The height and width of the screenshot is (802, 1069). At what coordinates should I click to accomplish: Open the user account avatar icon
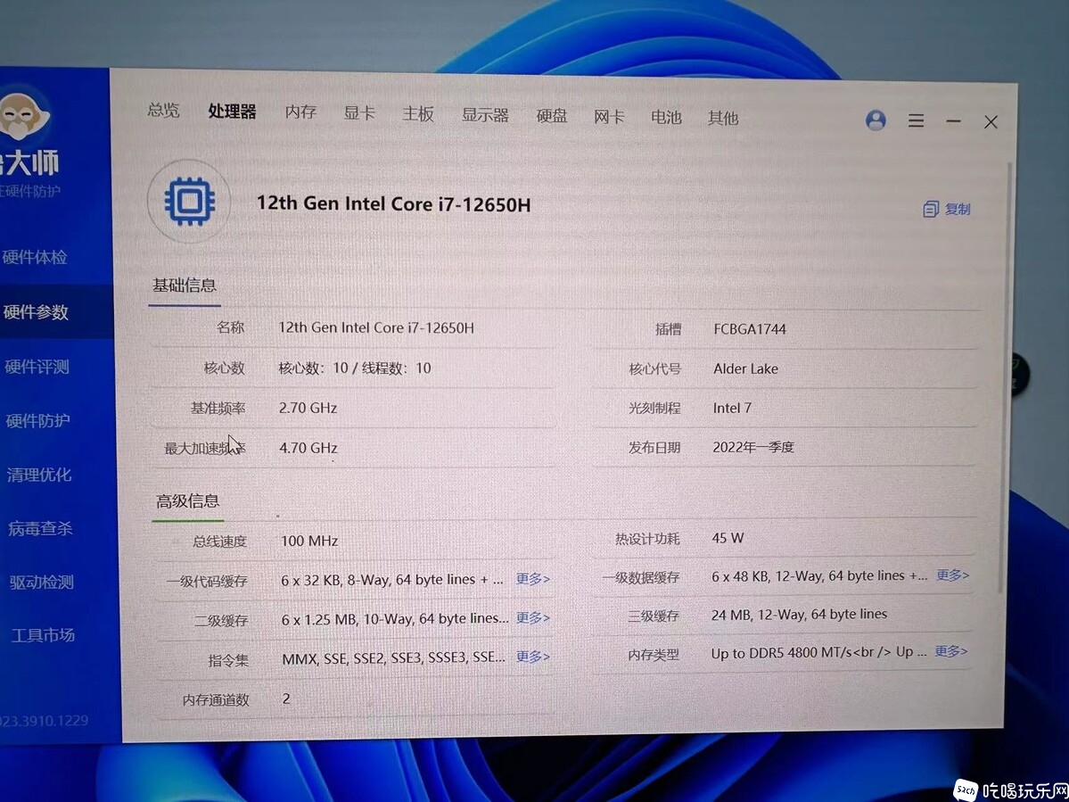click(876, 120)
